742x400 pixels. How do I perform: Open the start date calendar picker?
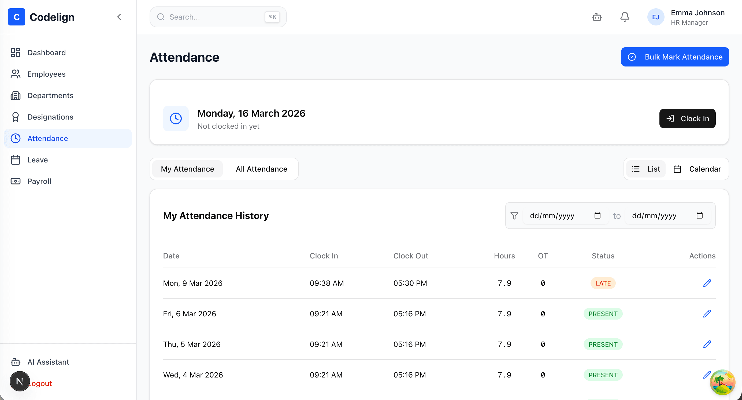[x=598, y=215]
